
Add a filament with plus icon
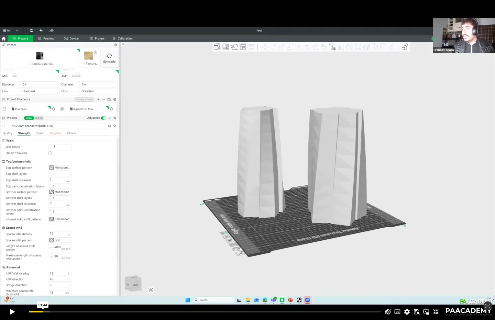point(98,100)
